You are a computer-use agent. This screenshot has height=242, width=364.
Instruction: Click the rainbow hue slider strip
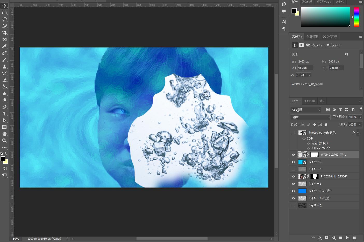[x=356, y=17]
